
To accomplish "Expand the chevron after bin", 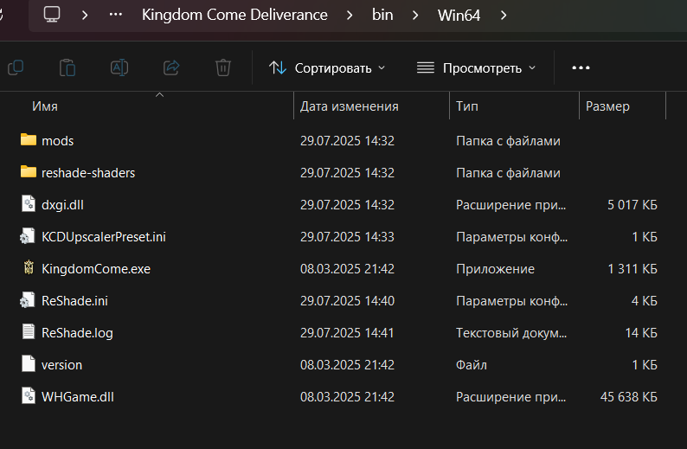I will (415, 16).
